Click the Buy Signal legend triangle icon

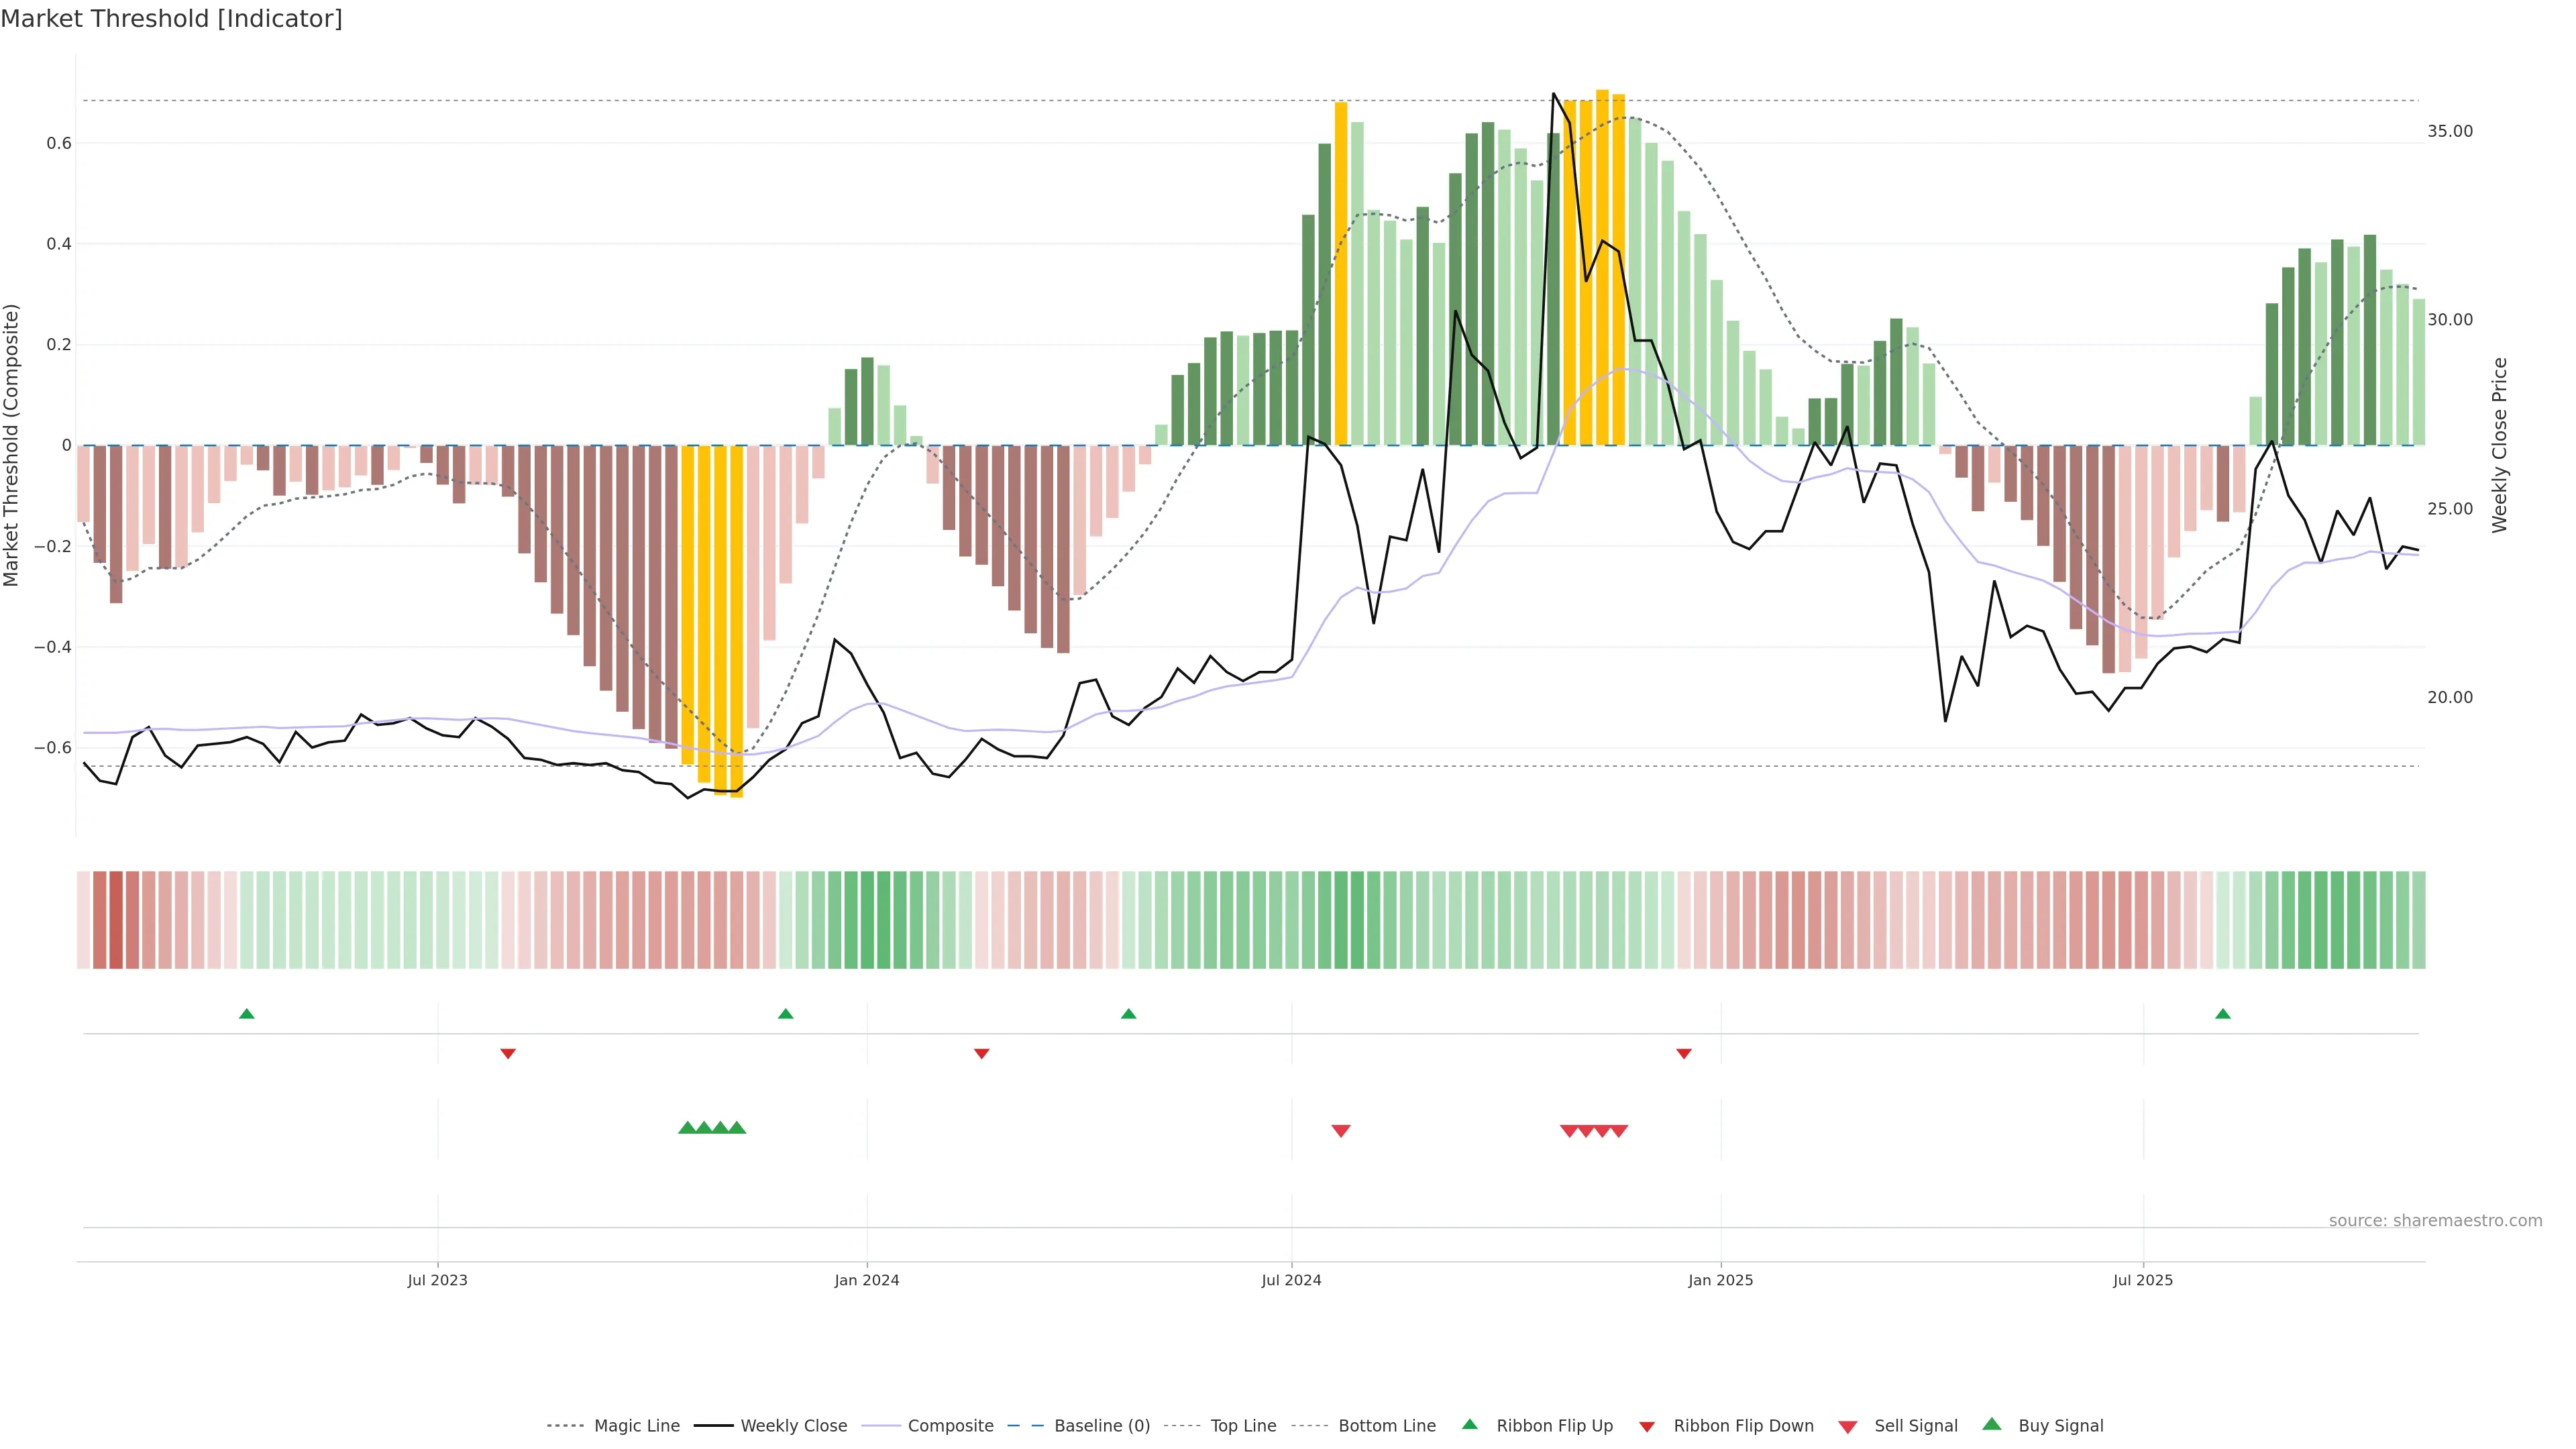[1991, 1424]
